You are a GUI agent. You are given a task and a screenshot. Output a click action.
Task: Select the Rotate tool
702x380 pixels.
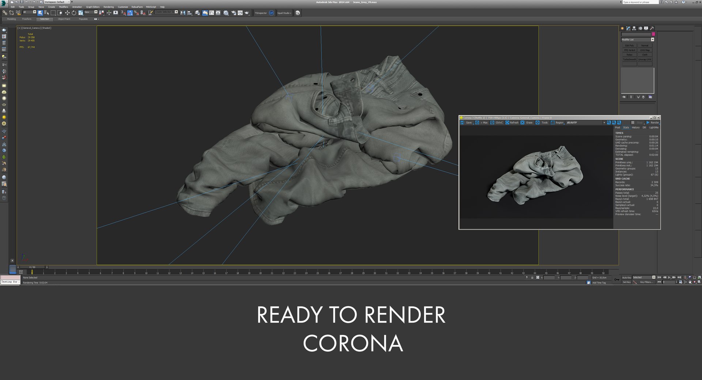click(74, 13)
